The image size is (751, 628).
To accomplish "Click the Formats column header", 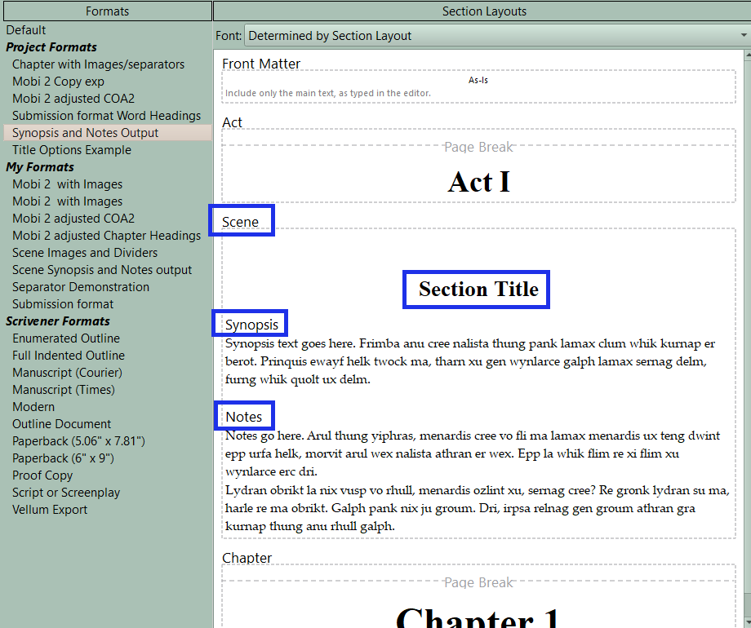I will pos(106,11).
